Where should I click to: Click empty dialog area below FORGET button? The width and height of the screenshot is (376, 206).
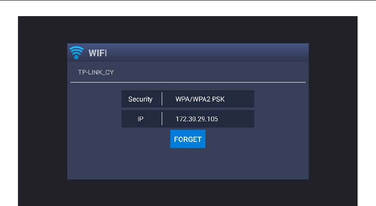(188, 164)
